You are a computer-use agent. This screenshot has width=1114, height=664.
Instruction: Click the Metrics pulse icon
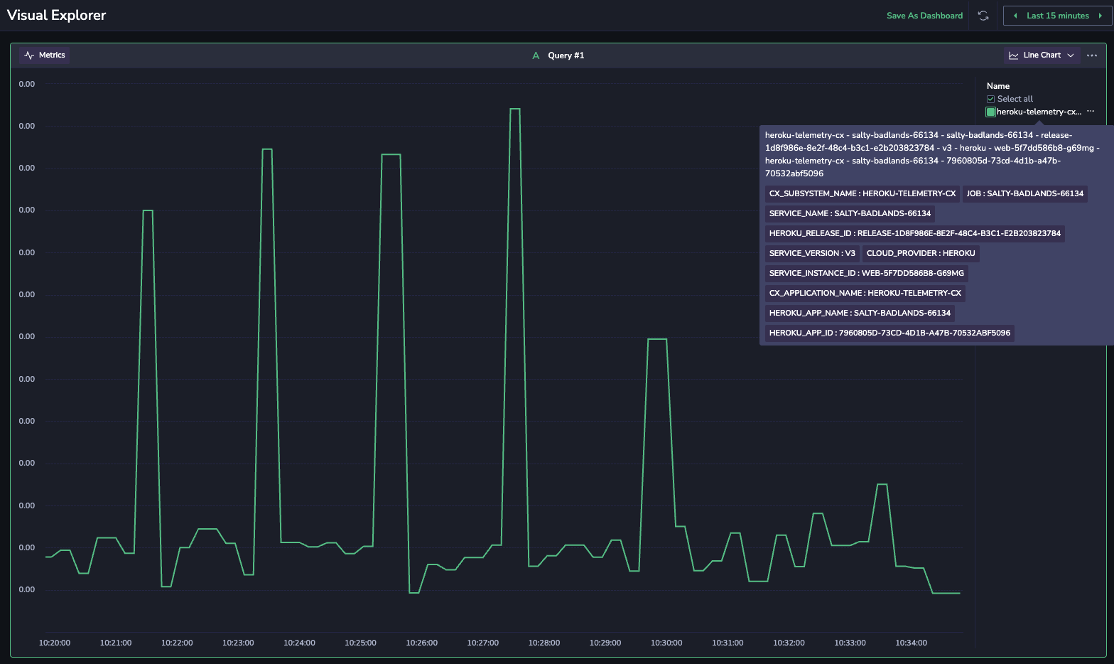29,55
